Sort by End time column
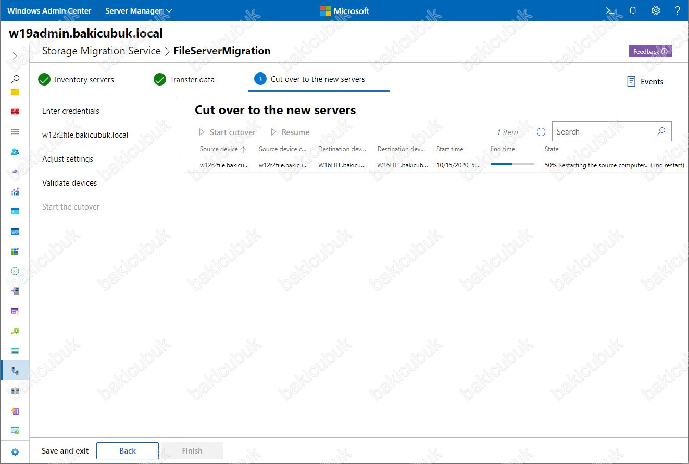The height and width of the screenshot is (464, 689). click(503, 149)
